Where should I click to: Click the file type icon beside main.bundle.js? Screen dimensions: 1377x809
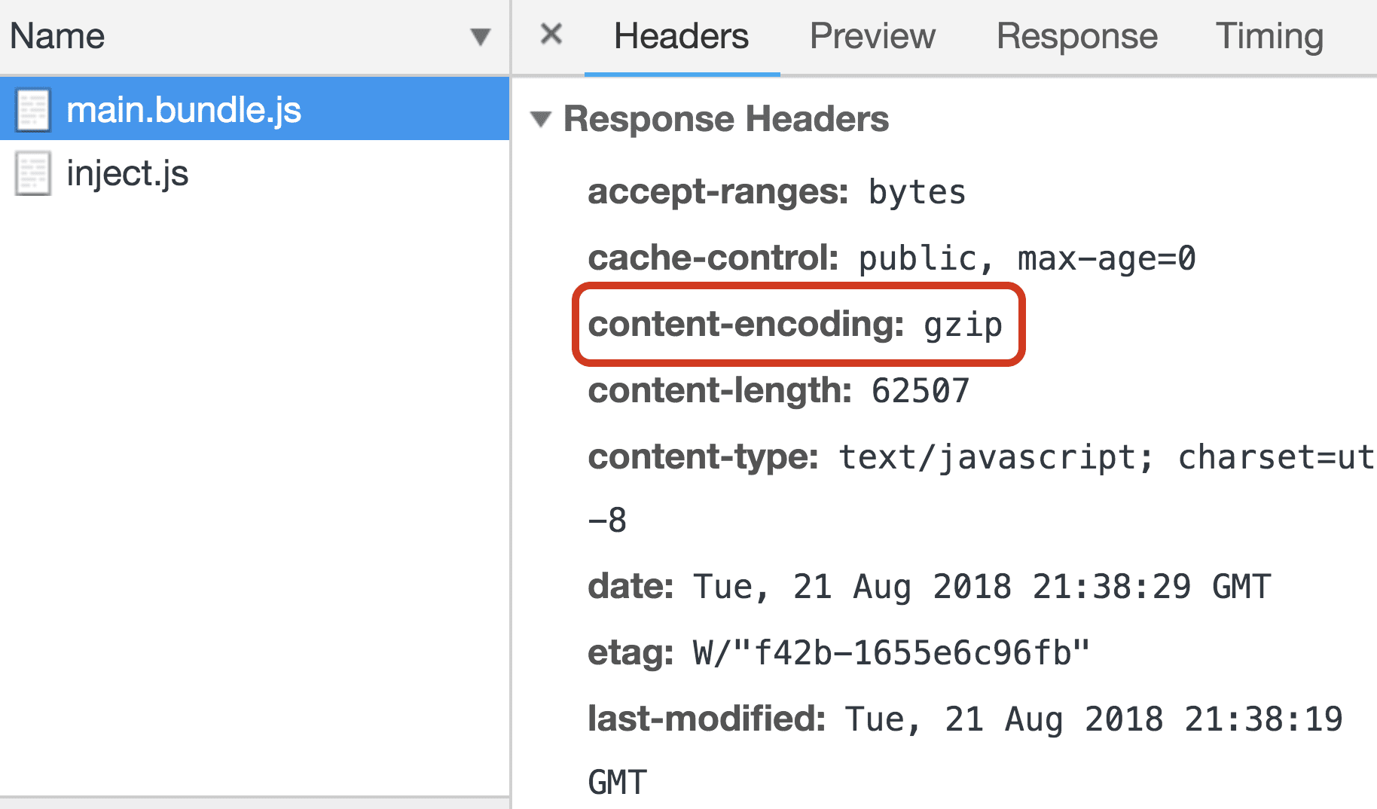tap(32, 108)
